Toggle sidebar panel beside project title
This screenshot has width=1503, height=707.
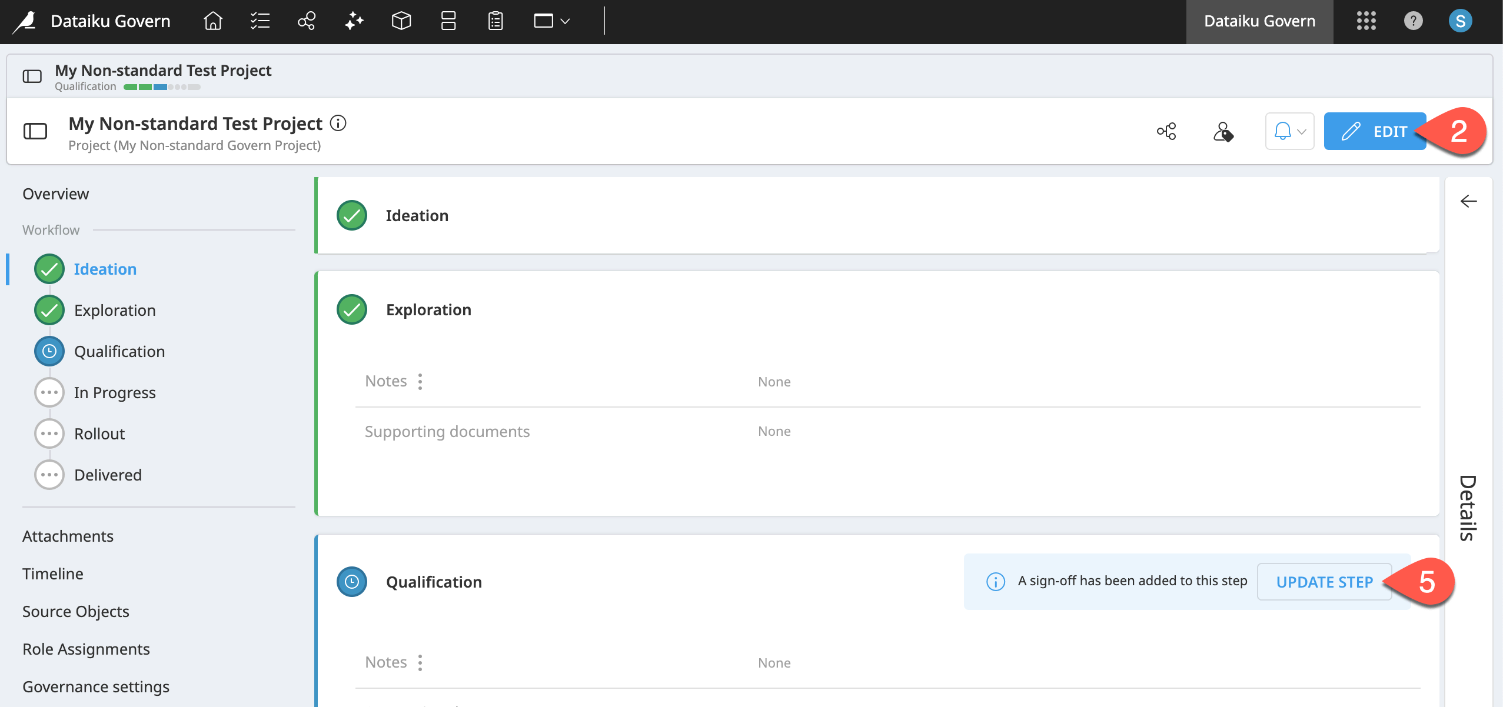35,131
